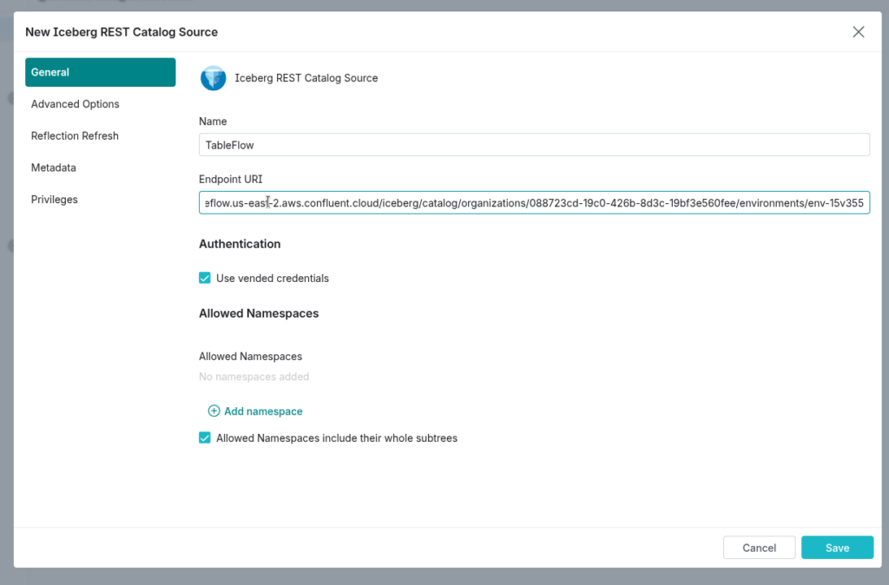Toggle Use vended credentials checkbox
Image resolution: width=889 pixels, height=585 pixels.
[x=205, y=278]
